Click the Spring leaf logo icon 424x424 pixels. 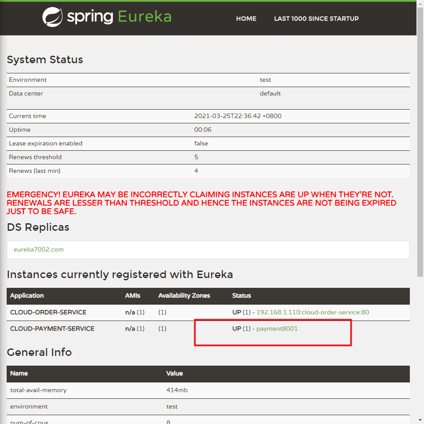52,17
